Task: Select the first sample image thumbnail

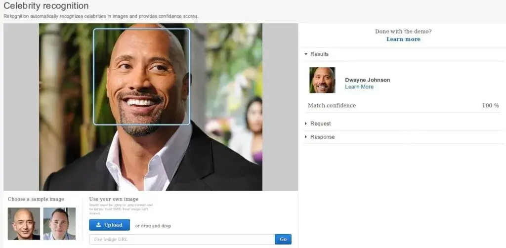Action: click(x=24, y=223)
